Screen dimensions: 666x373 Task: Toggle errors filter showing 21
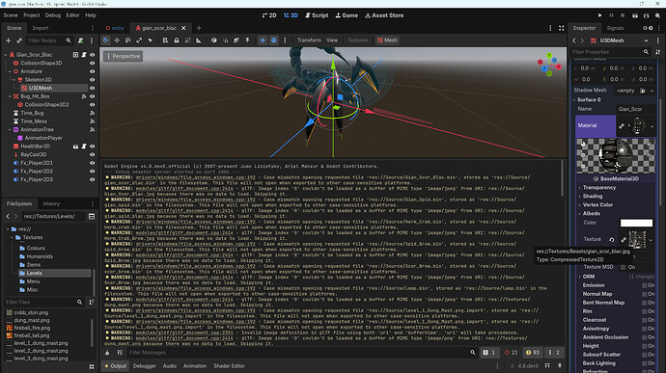click(511, 353)
